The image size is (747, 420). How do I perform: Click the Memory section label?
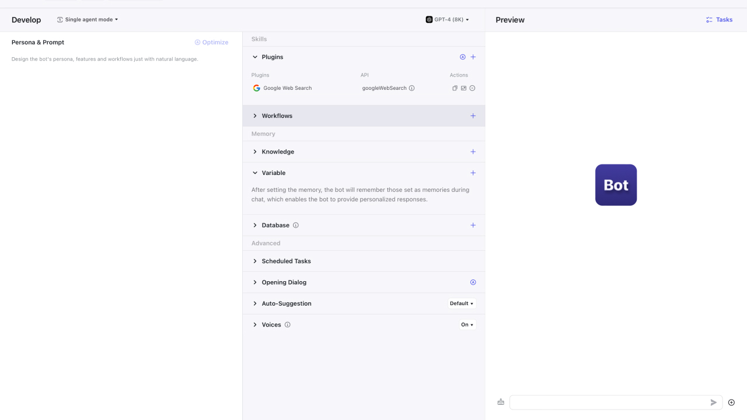(263, 134)
